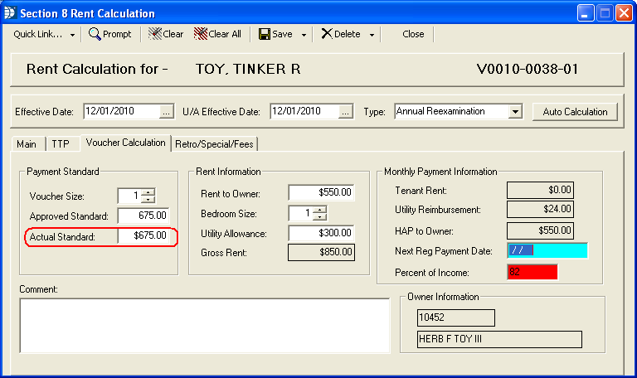
Task: Decrease Bedroom Size with down arrow
Action: pos(320,217)
